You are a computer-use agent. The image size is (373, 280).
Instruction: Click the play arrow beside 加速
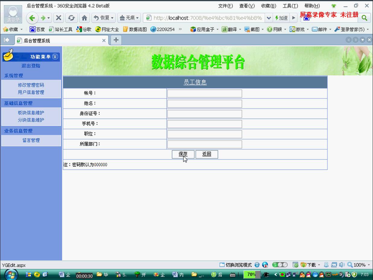[x=293, y=18]
